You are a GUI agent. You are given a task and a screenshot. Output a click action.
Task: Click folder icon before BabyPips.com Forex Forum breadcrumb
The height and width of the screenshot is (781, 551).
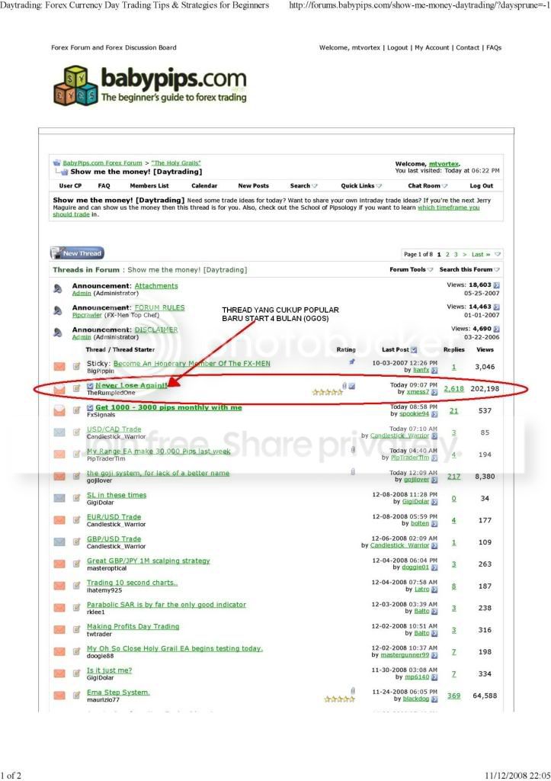(x=56, y=163)
